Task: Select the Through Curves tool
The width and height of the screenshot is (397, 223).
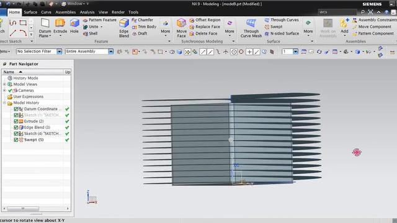Action: 282,20
